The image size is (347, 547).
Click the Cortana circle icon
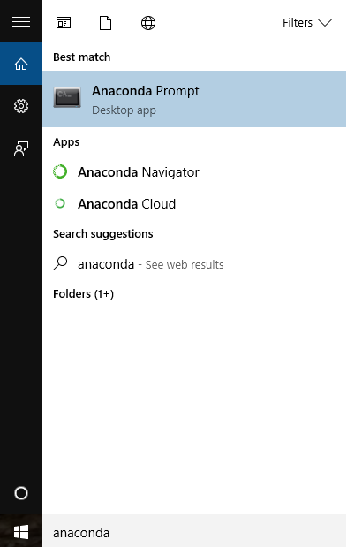click(x=21, y=493)
